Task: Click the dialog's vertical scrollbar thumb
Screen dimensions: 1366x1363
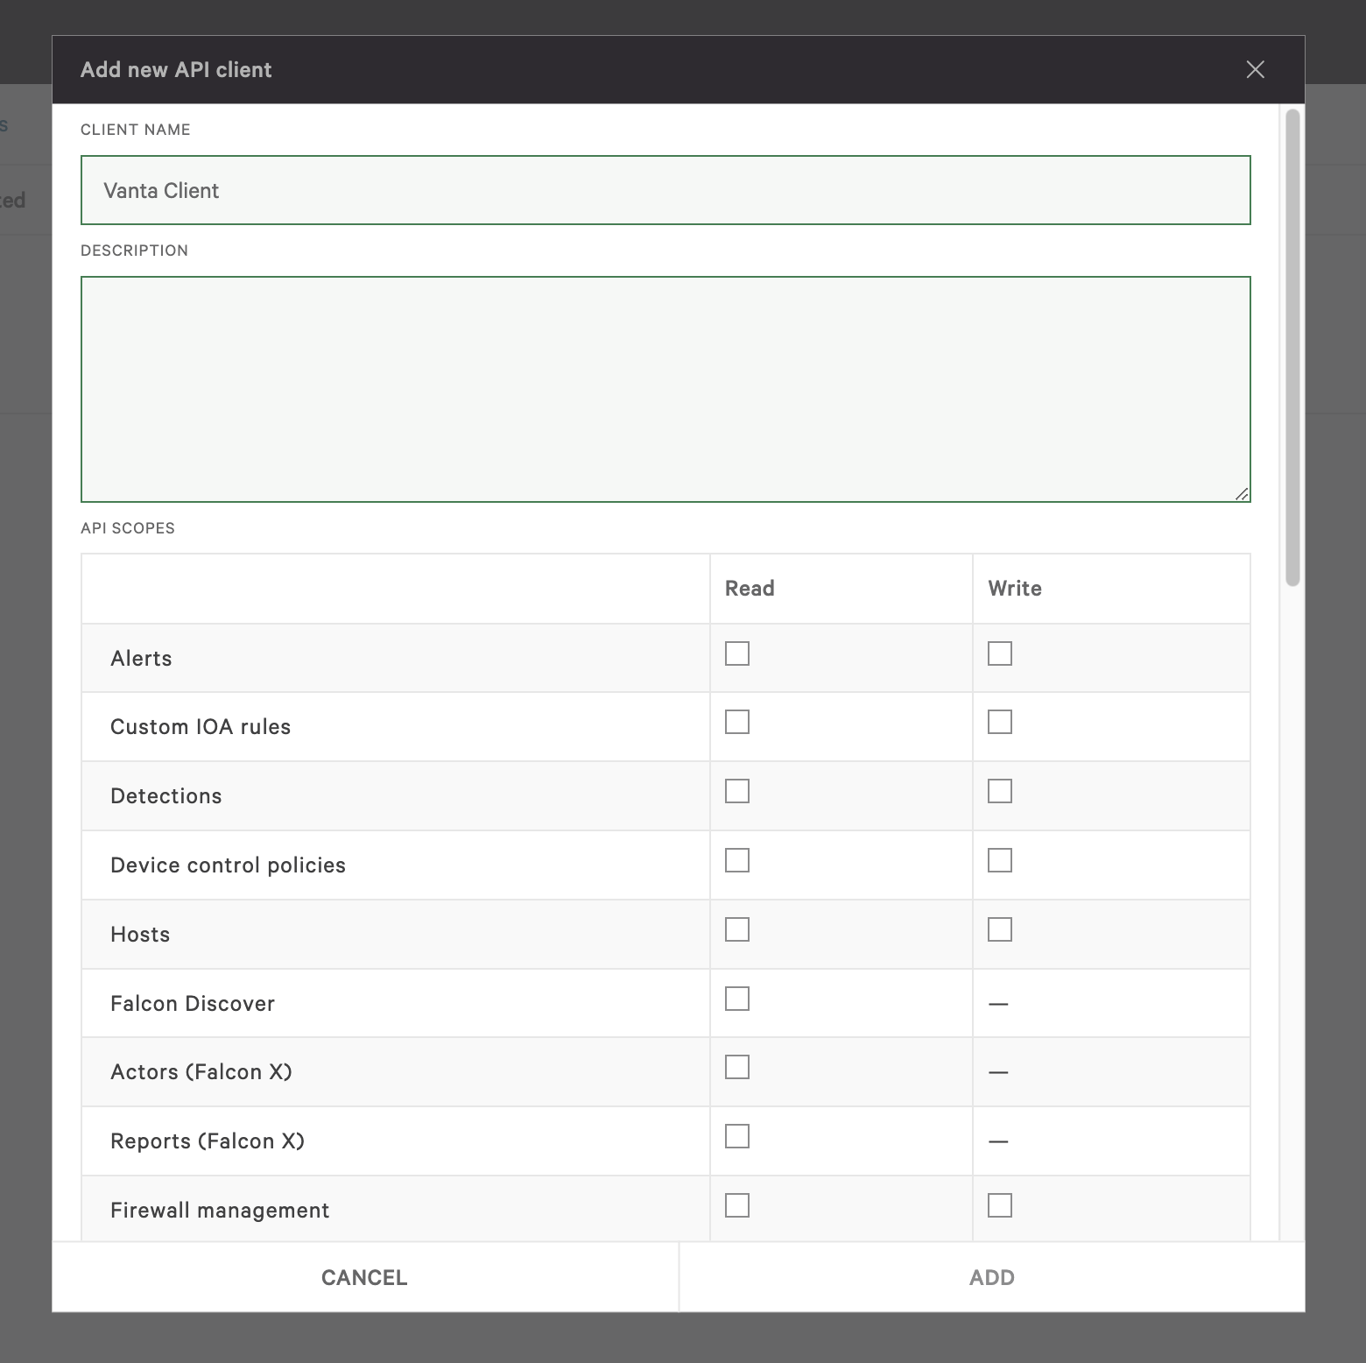Action: point(1292,347)
